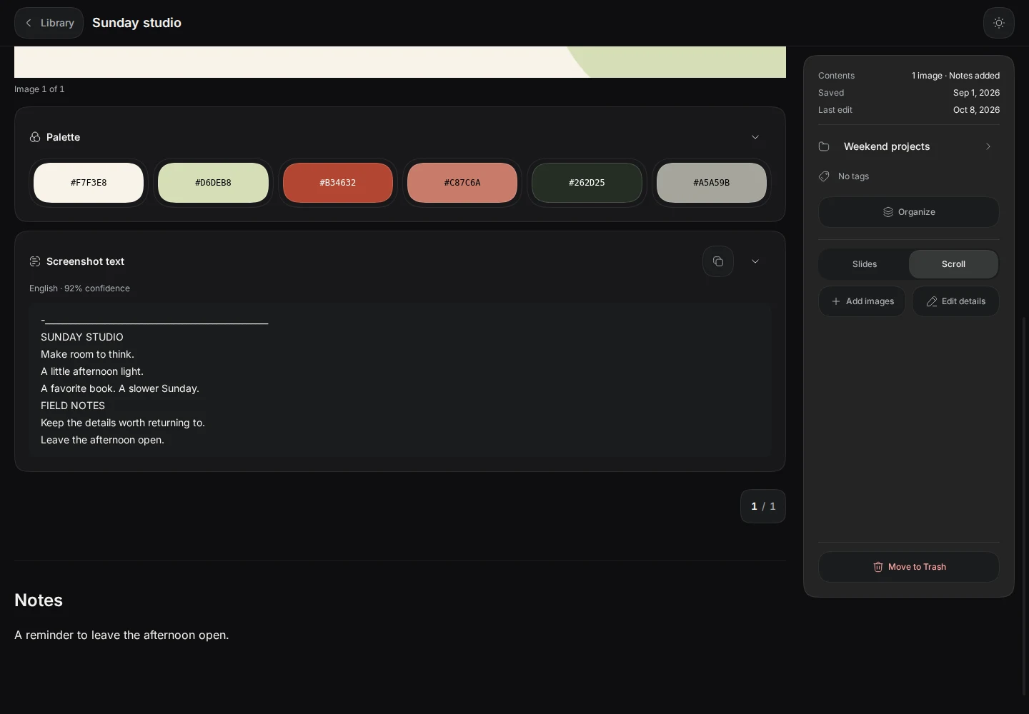
Task: Click the partially visible image preview
Action: click(x=400, y=62)
